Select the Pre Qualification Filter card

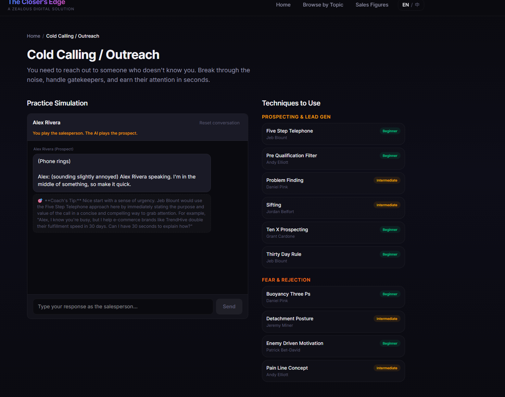click(333, 158)
